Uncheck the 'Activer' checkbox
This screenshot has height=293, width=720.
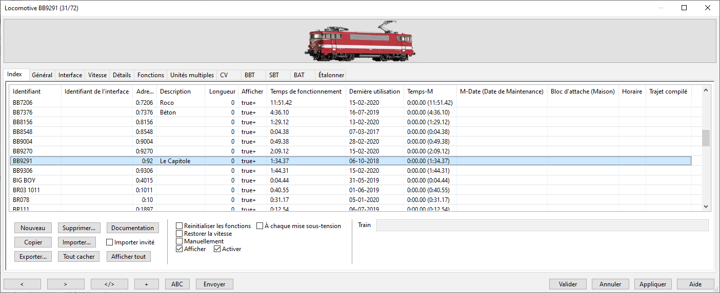[217, 249]
